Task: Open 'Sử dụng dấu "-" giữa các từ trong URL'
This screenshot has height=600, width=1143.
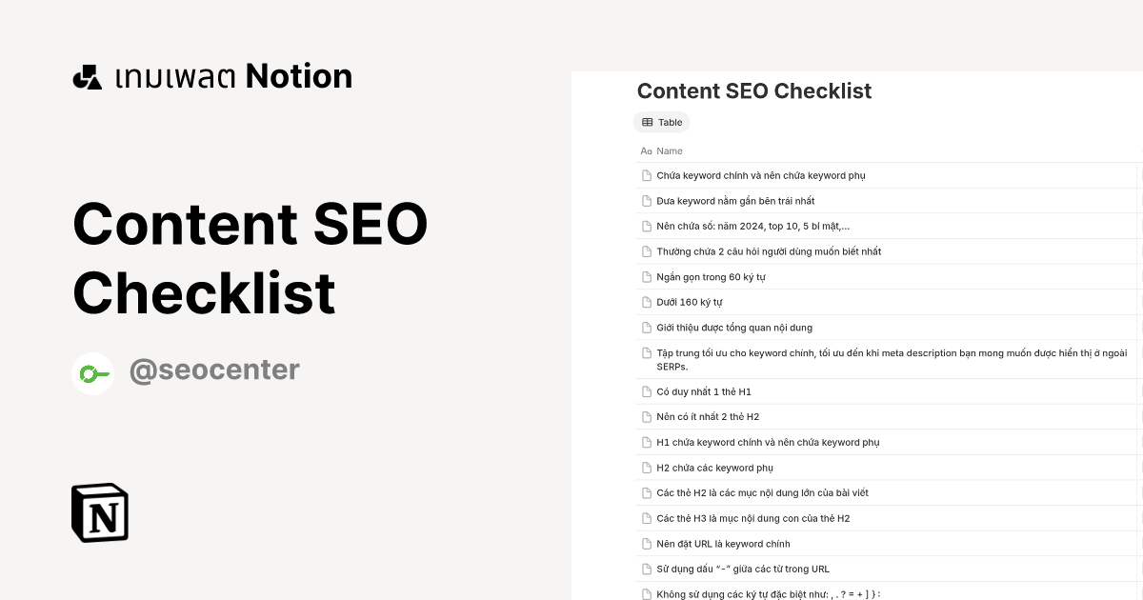Action: click(741, 569)
